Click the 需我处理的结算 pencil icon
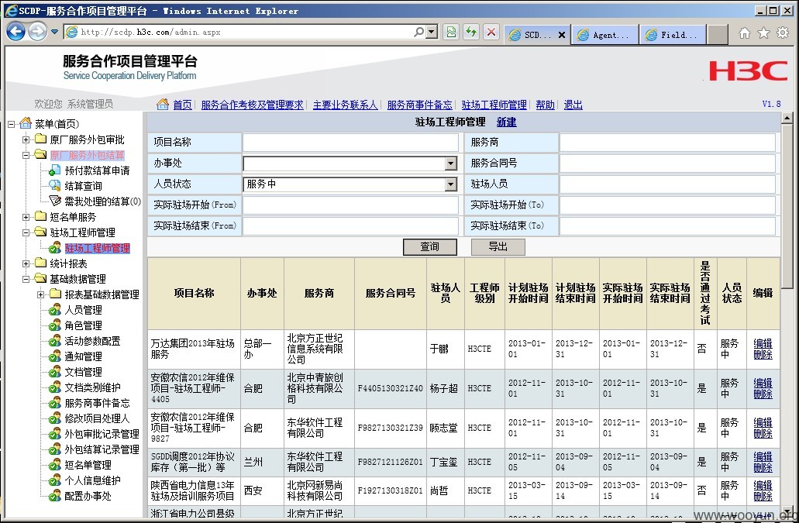799x523 pixels. (x=54, y=201)
